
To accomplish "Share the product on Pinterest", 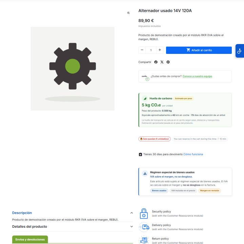I will click(168, 62).
